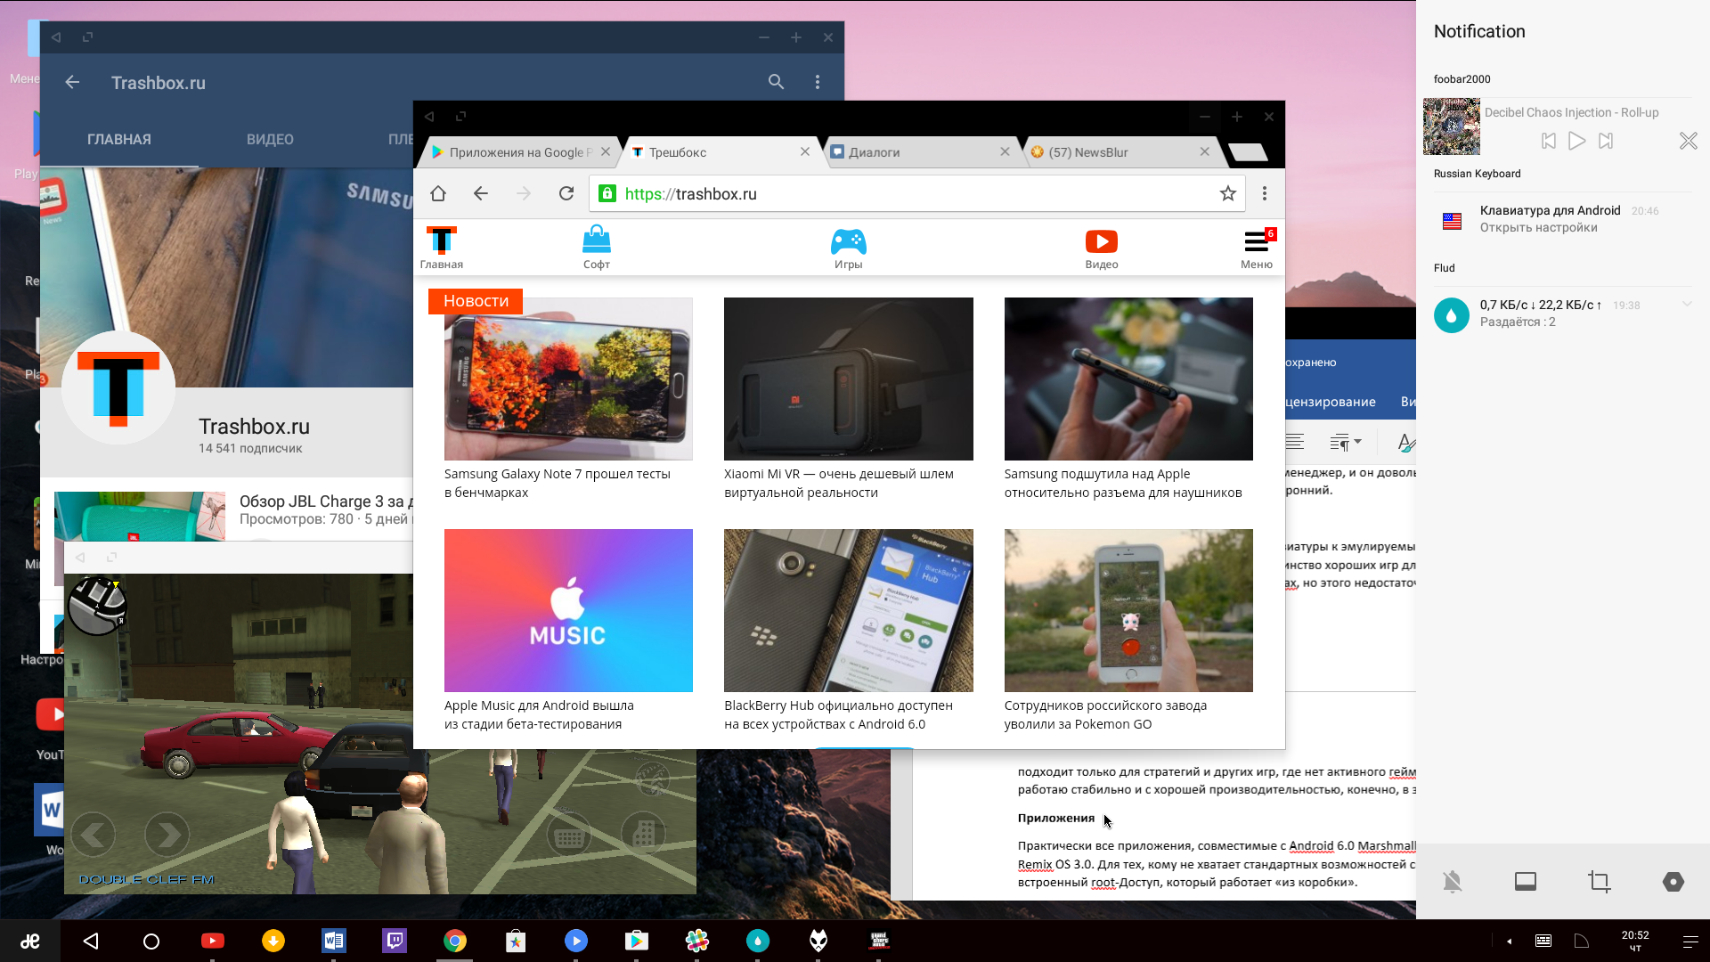Open BlackBerry Hub article link
This screenshot has width=1710, height=962.
pyautogui.click(x=838, y=714)
